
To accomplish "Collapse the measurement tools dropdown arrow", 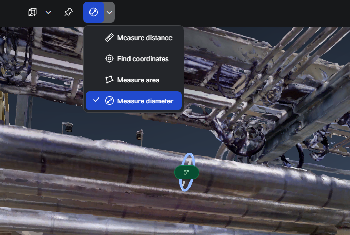I will 109,12.
